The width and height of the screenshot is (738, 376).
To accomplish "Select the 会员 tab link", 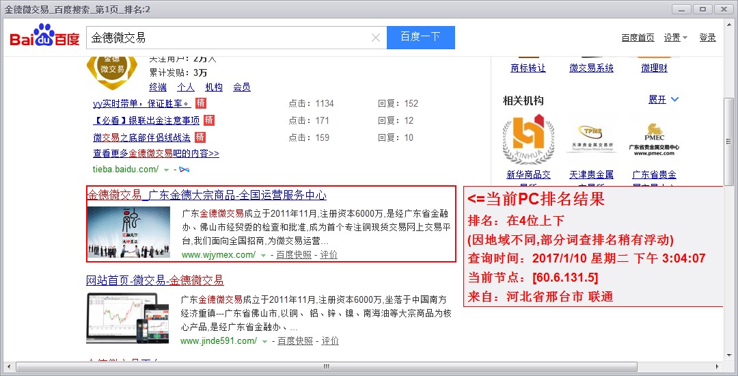I will pos(241,87).
